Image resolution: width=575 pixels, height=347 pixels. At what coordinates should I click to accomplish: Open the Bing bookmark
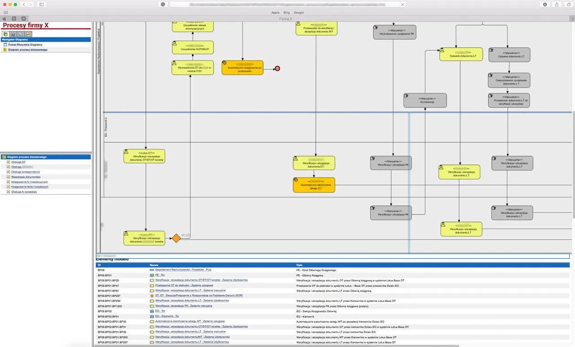287,13
